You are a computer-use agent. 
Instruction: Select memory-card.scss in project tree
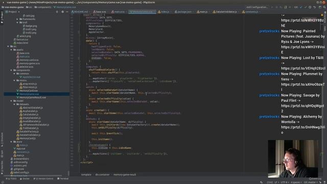28,60
